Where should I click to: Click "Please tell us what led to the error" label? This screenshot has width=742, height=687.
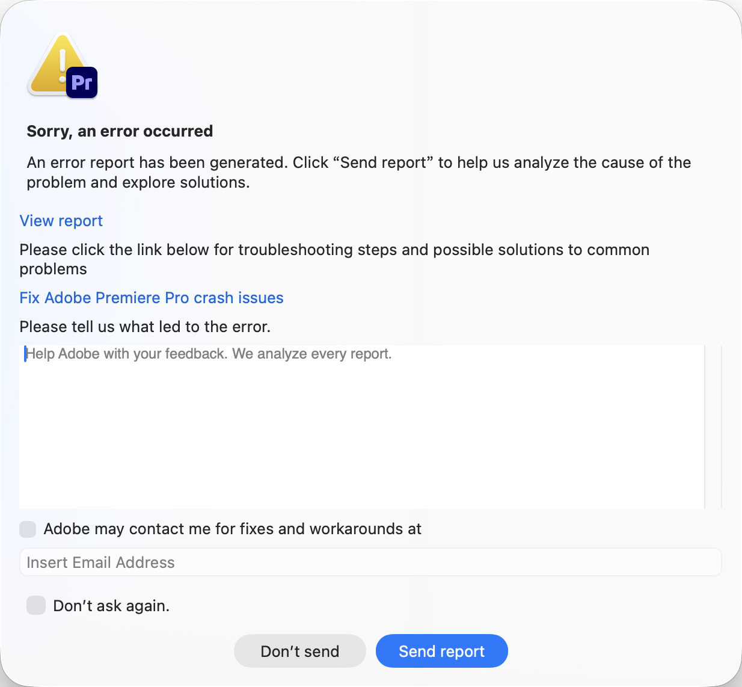(145, 327)
